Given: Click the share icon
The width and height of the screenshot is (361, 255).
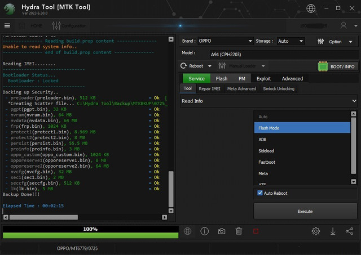Looking at the screenshot, I should click(x=349, y=231).
